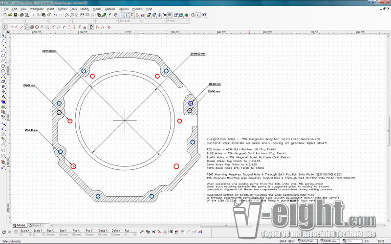Open the Modes menu
The image size is (391, 244).
coord(97,9)
